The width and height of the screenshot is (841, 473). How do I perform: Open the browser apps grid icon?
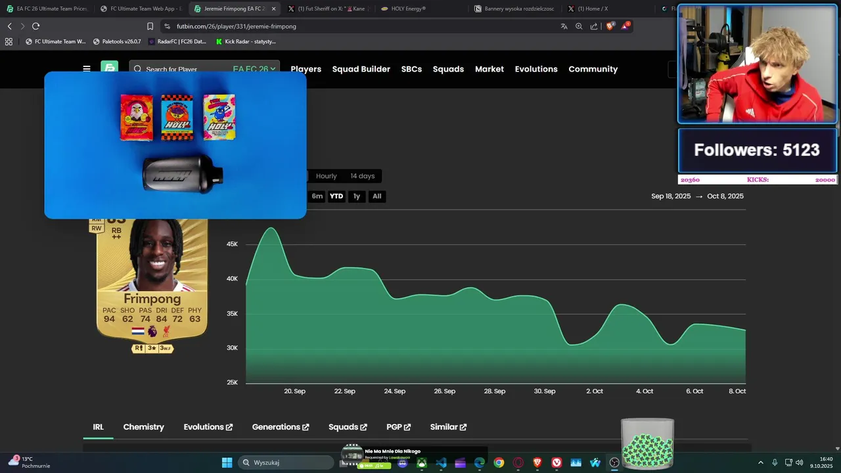(9, 41)
